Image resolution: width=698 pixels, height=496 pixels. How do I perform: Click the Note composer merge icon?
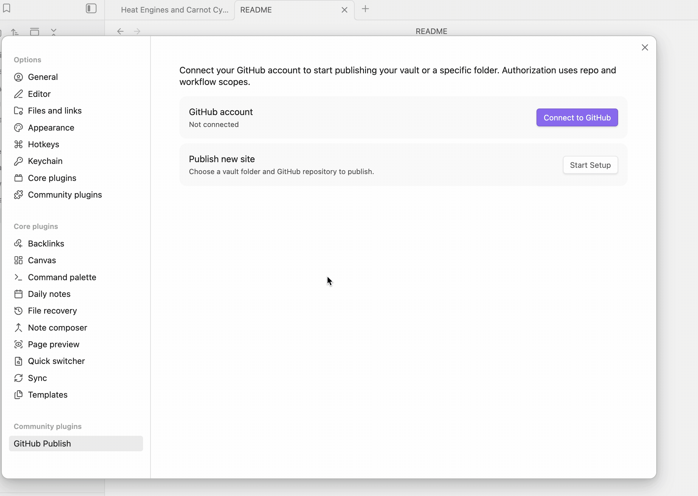click(18, 327)
